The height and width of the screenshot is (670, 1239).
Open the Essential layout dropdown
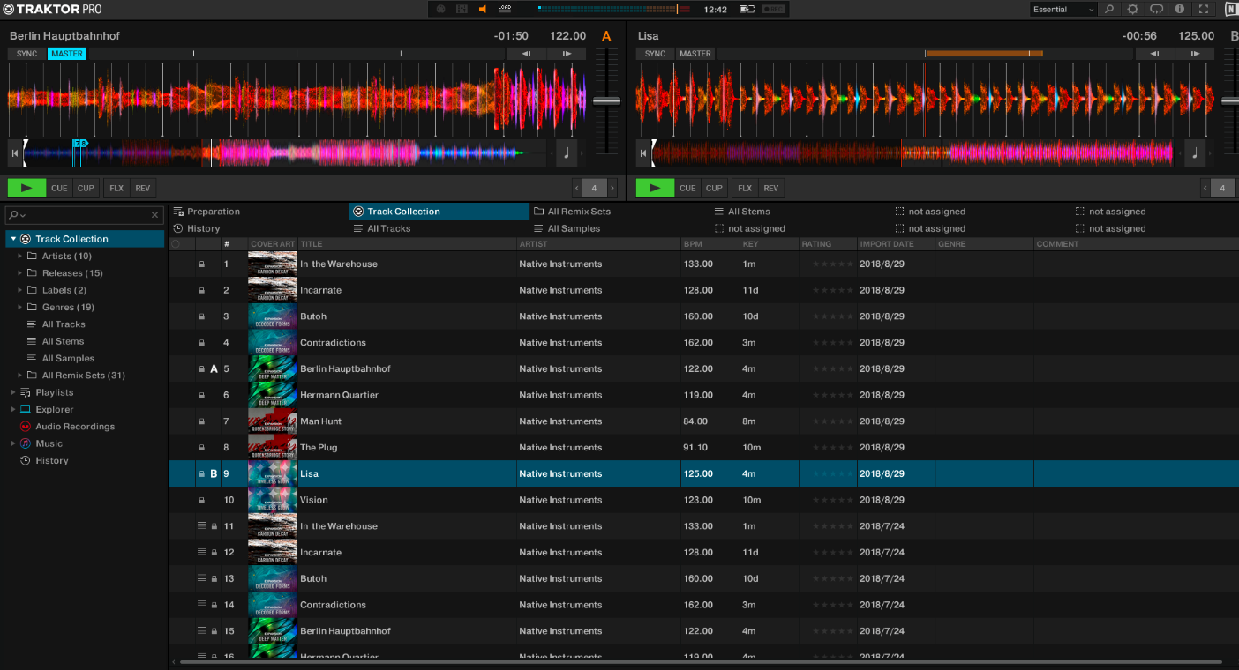click(1063, 9)
